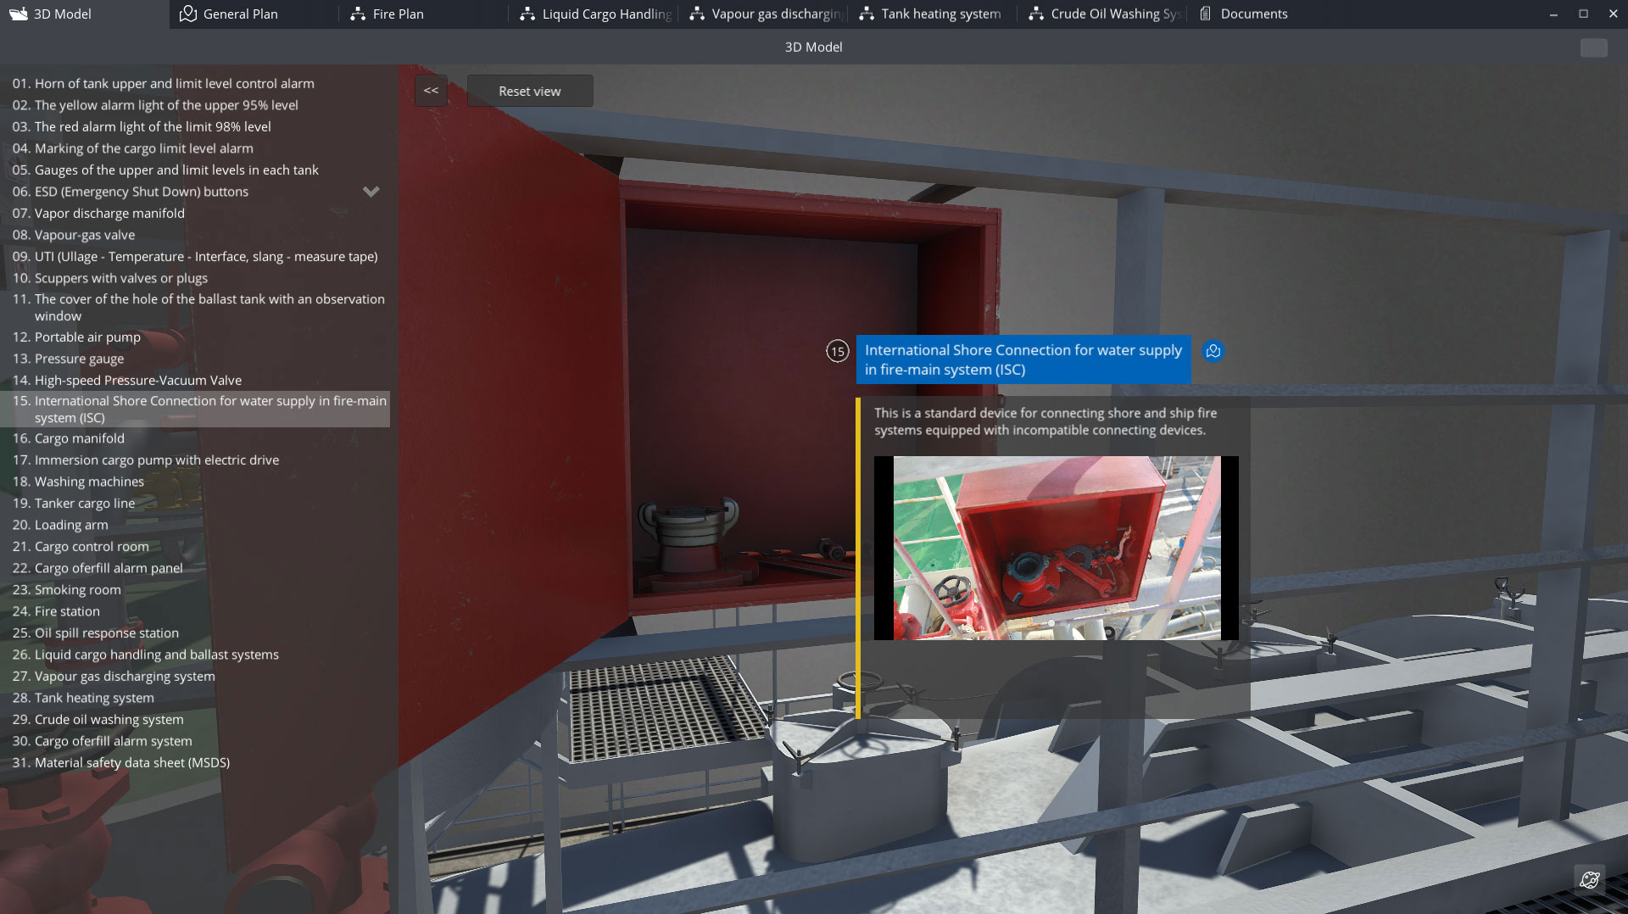Viewport: 1628px width, 914px height.
Task: Click the blue International Shore Connection title label
Action: click(x=1023, y=359)
